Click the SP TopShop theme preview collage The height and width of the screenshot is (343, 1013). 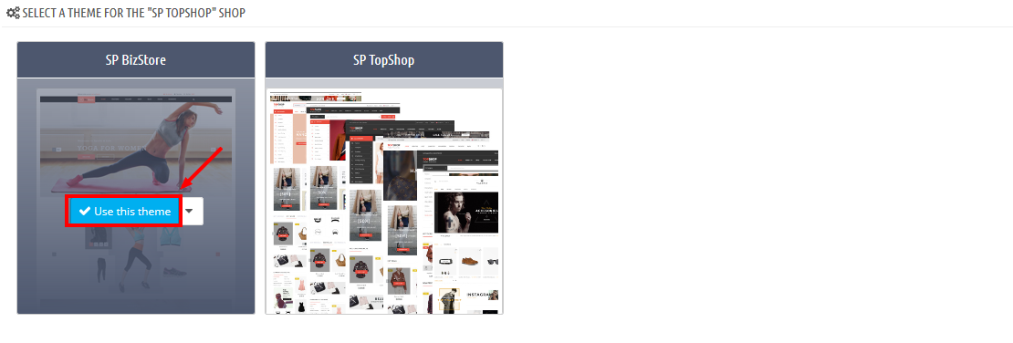coord(383,201)
